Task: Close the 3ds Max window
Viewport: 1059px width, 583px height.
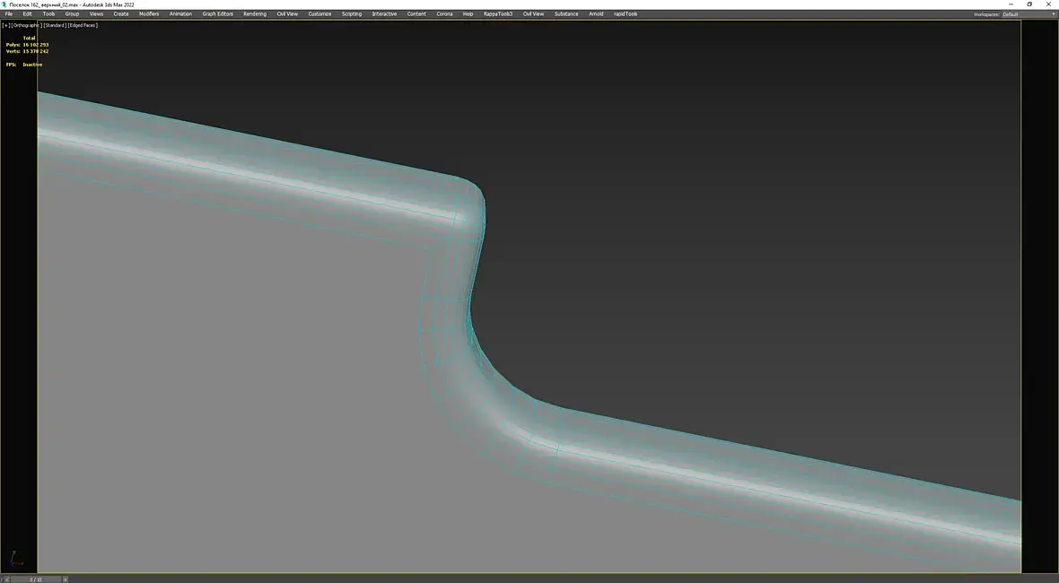Action: point(1049,4)
